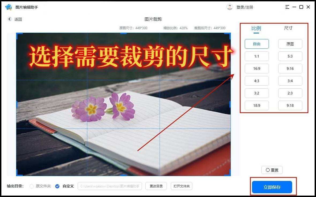Select the 18:9 crop ratio
The image size is (316, 197).
(x=257, y=105)
